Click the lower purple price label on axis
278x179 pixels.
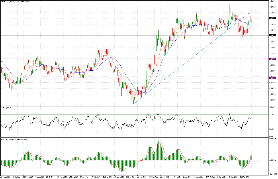(x=271, y=78)
